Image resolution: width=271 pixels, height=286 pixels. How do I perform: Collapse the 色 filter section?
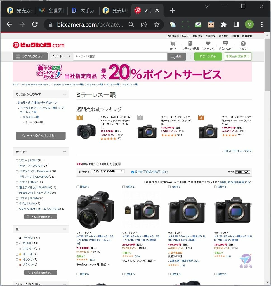(x=65, y=229)
